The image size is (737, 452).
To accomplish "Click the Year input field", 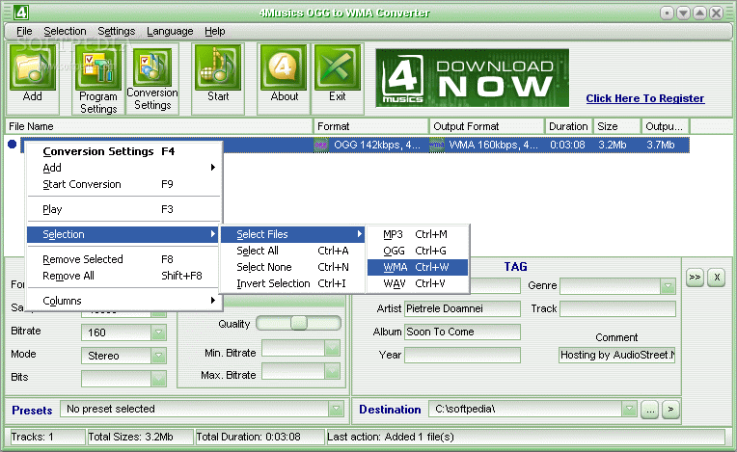I will pyautogui.click(x=462, y=355).
